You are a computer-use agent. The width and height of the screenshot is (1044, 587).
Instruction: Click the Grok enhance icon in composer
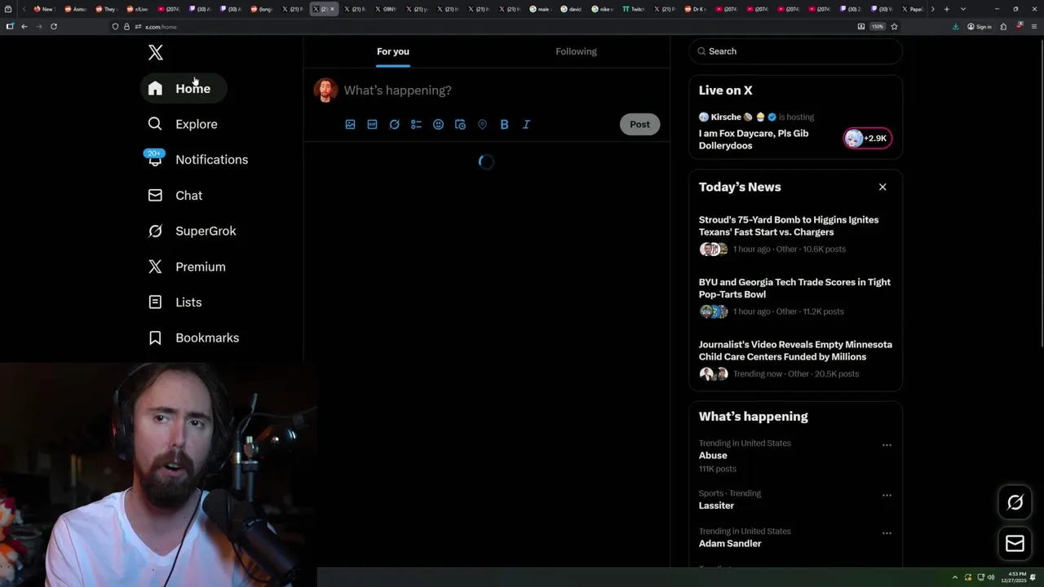pos(394,125)
